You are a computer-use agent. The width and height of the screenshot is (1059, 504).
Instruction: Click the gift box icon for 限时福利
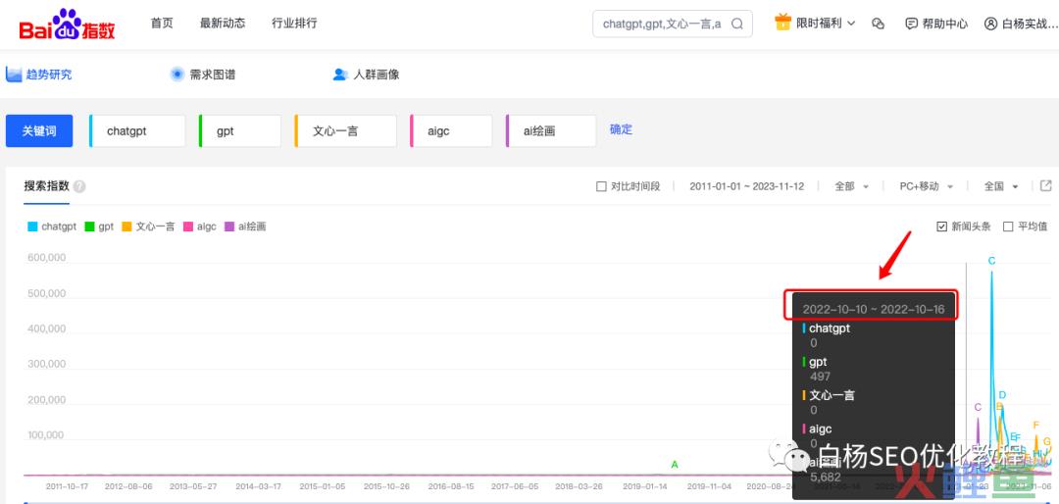pyautogui.click(x=782, y=23)
